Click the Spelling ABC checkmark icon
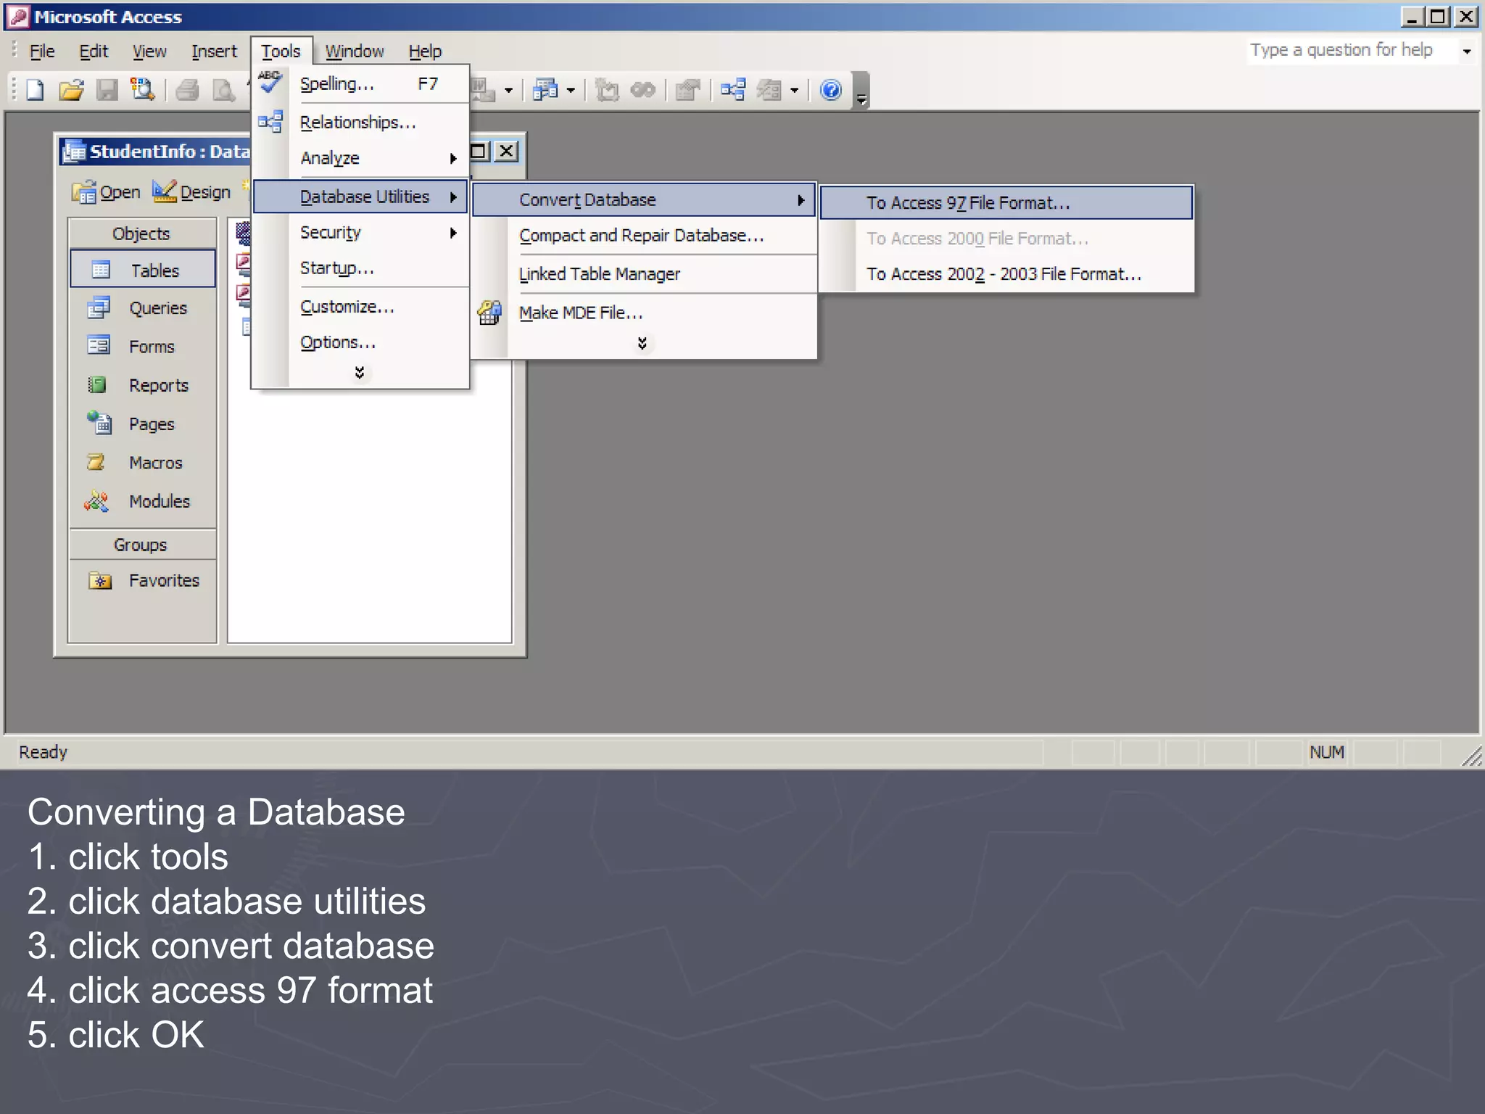The width and height of the screenshot is (1485, 1114). coord(270,82)
